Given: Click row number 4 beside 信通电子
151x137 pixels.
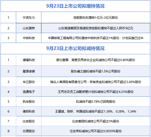Looking at the screenshot, I should 8,92.
